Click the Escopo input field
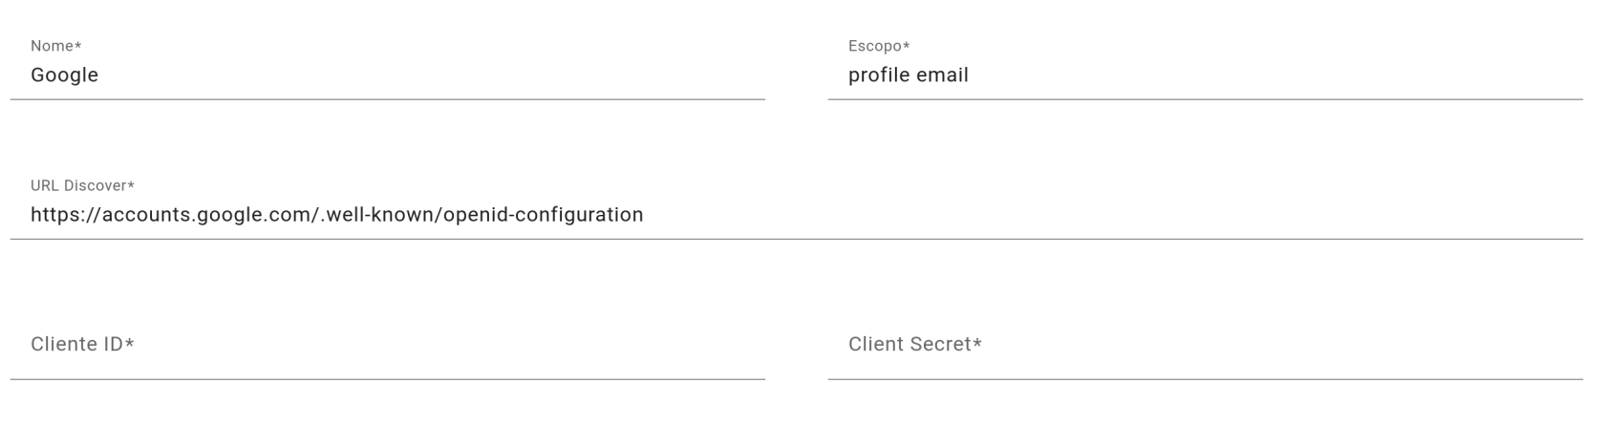The width and height of the screenshot is (1605, 426). [1204, 75]
